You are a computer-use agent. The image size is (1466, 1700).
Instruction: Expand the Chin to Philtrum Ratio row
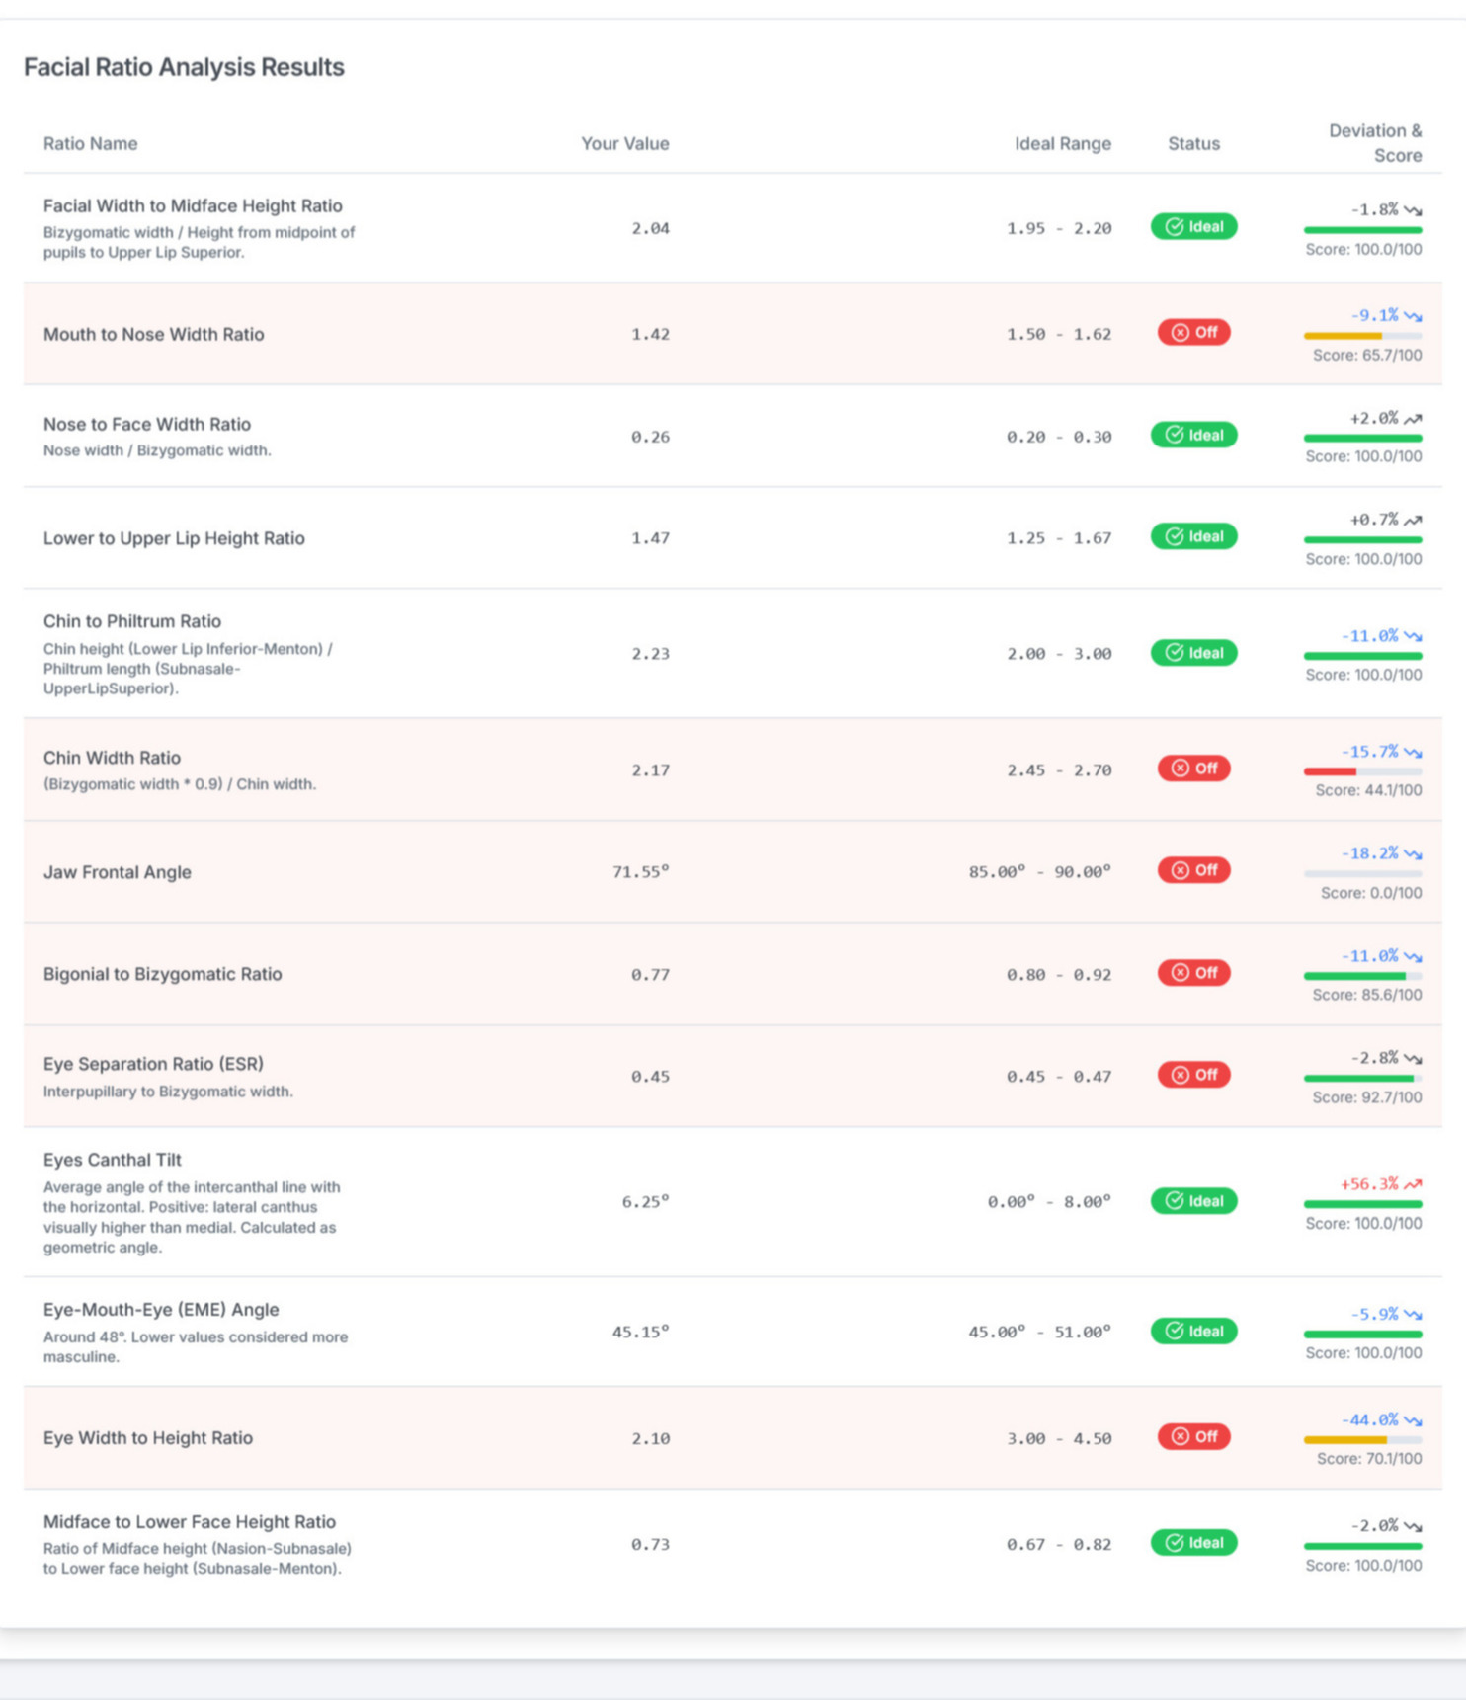pyautogui.click(x=131, y=621)
